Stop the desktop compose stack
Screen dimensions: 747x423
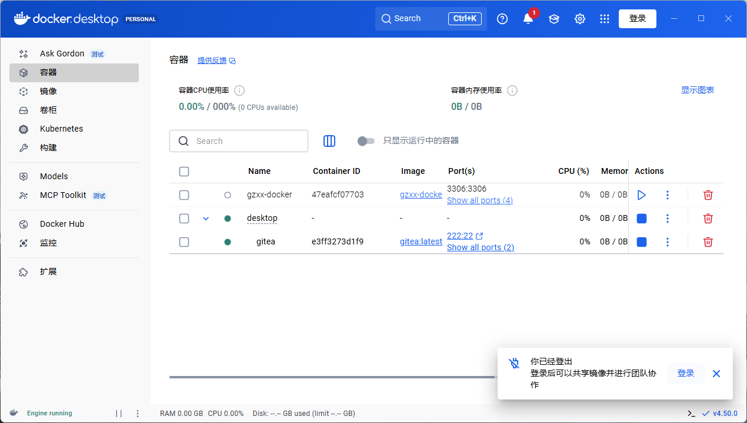point(642,219)
